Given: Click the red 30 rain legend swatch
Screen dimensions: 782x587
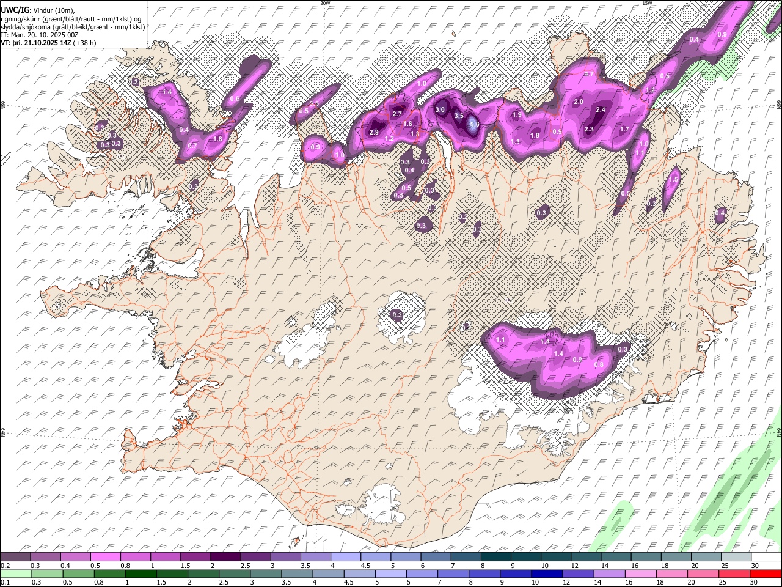Looking at the screenshot, I should tap(766, 574).
